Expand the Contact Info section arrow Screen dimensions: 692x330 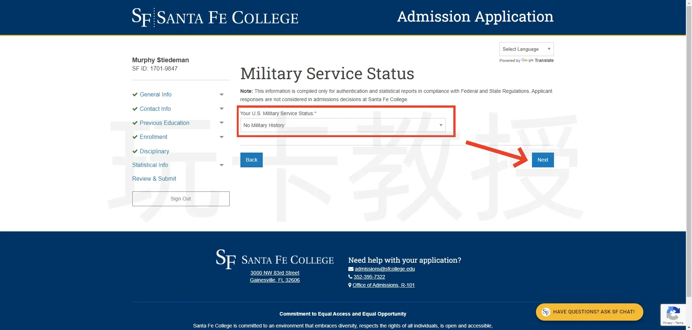222,109
